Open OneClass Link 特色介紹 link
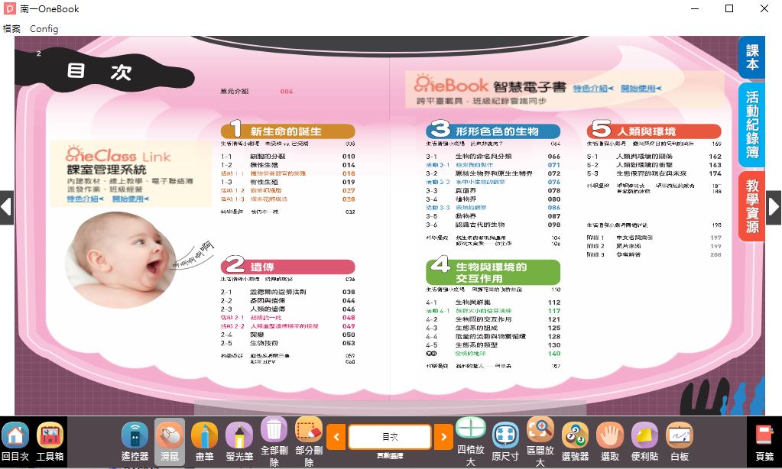Screen dimensions: 782x469 (86, 199)
